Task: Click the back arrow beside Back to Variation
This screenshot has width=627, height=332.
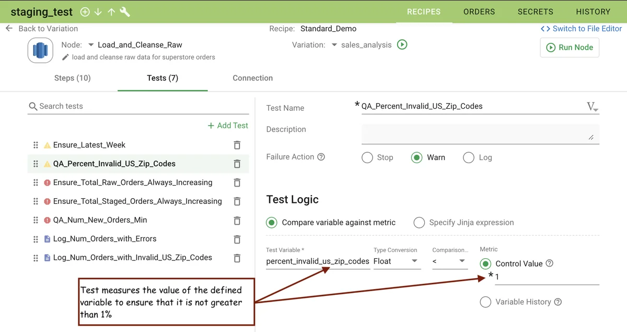Action: coord(8,29)
